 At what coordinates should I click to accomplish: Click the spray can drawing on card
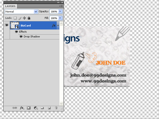pyautogui.click(x=78, y=61)
